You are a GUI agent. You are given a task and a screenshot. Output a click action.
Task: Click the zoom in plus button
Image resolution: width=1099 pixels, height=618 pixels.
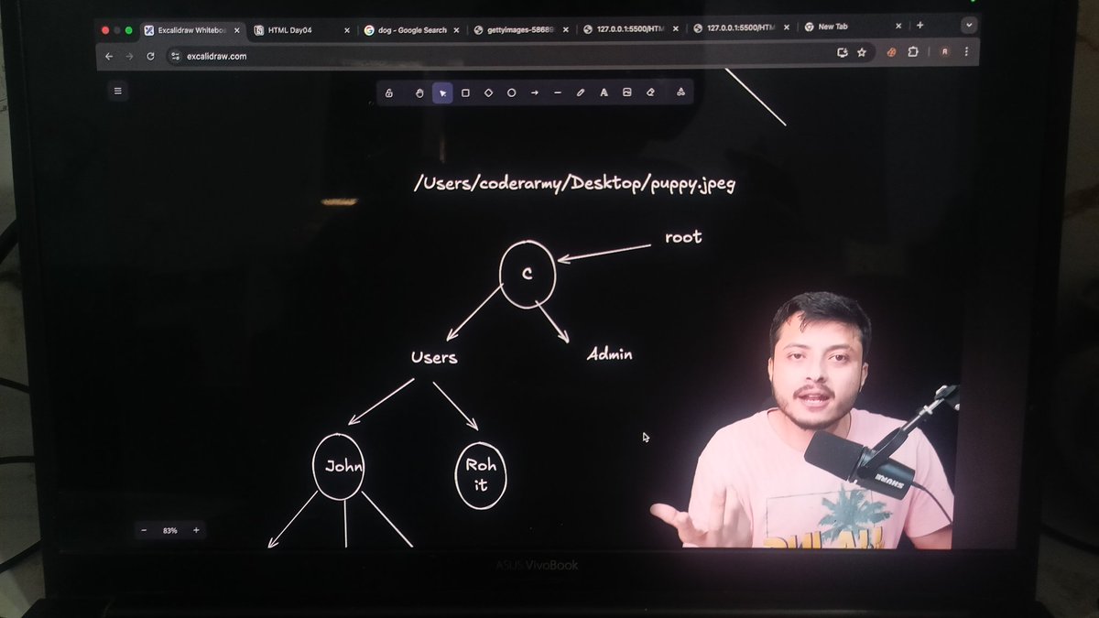click(x=195, y=530)
